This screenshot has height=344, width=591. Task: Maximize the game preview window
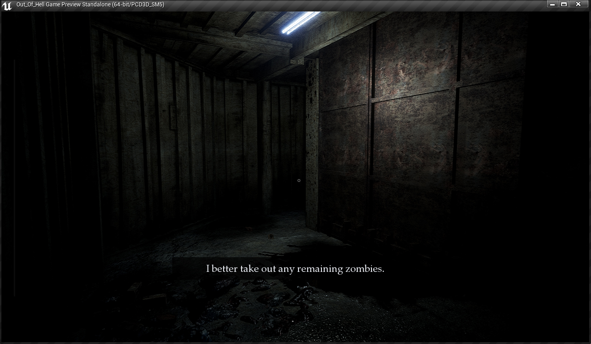coord(564,4)
